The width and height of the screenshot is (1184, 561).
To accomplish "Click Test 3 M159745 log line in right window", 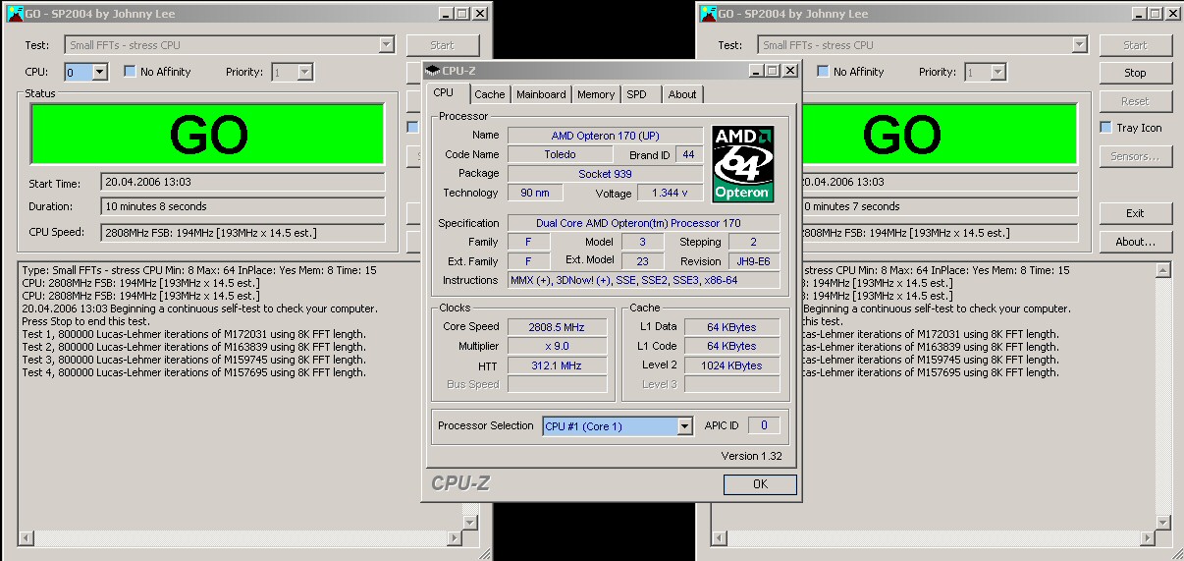I will pos(931,360).
